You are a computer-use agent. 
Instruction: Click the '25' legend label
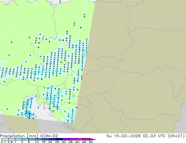click(x=57, y=142)
